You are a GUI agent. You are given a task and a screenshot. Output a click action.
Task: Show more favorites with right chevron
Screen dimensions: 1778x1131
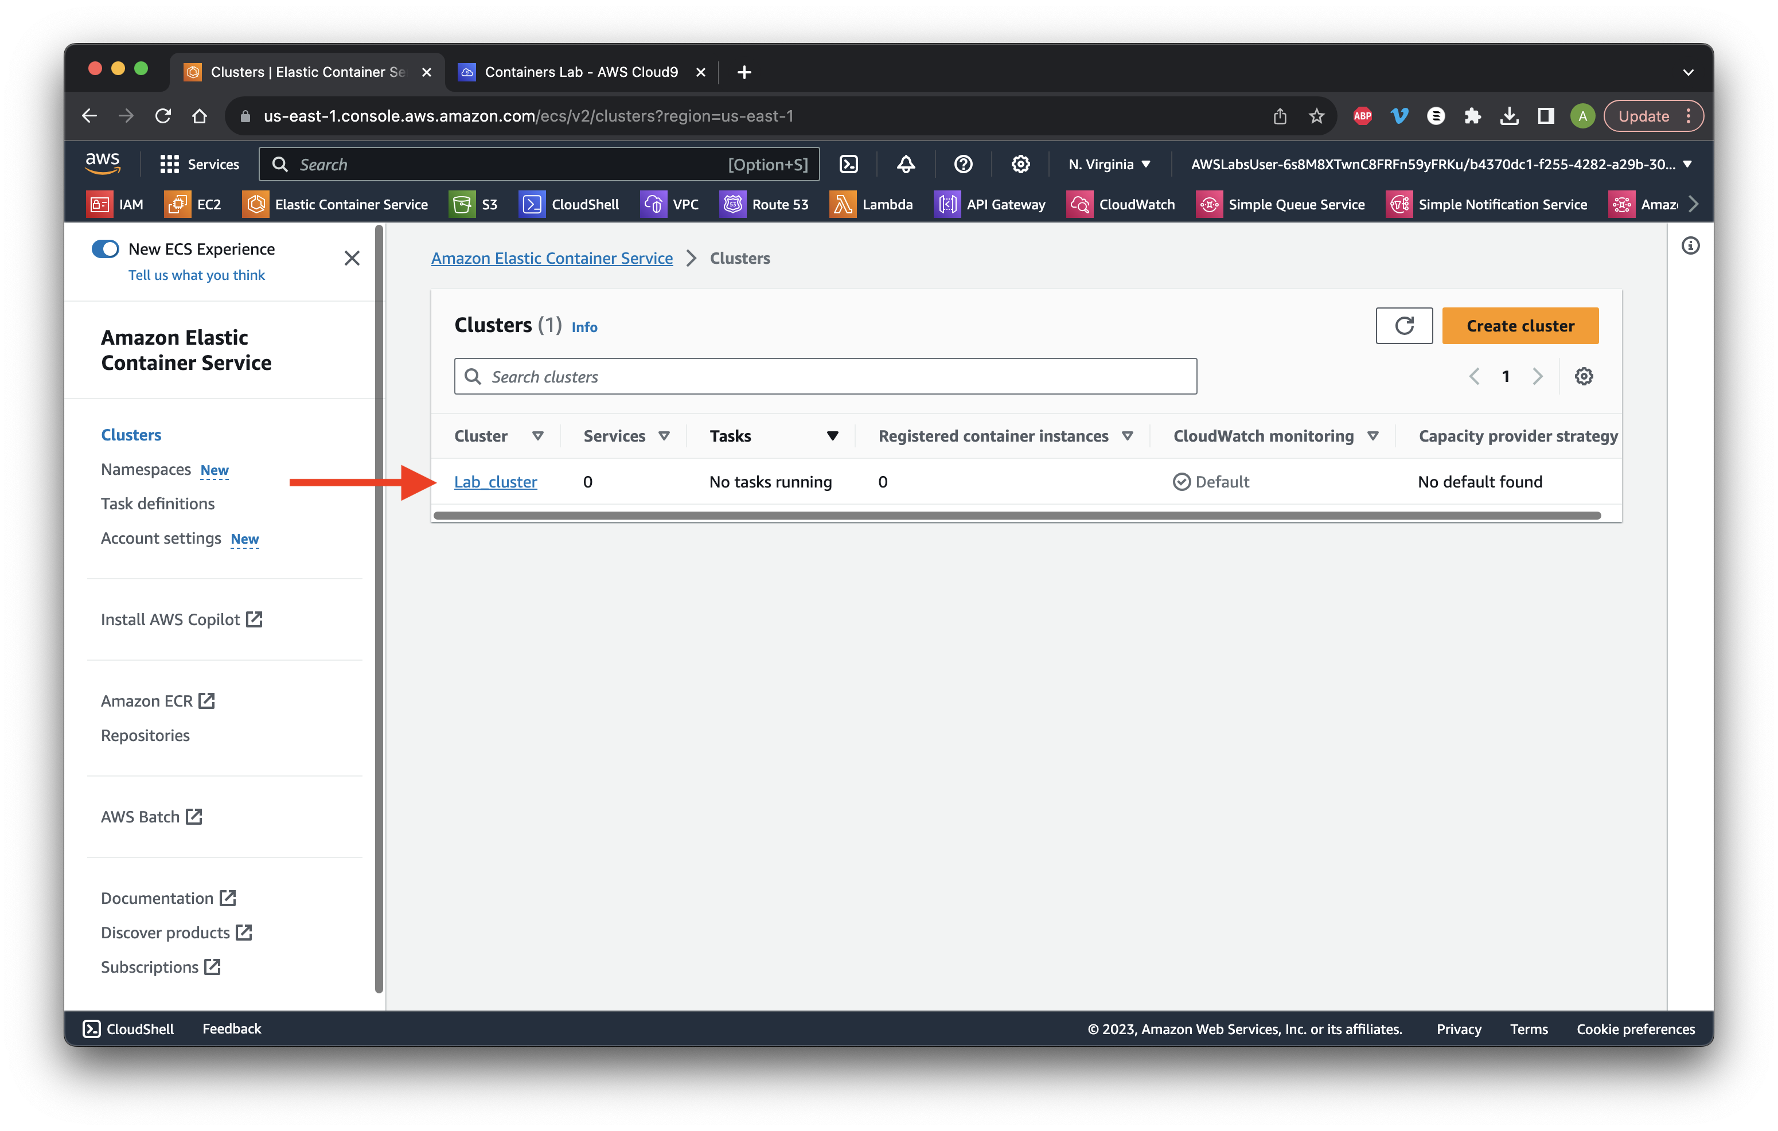click(x=1693, y=204)
